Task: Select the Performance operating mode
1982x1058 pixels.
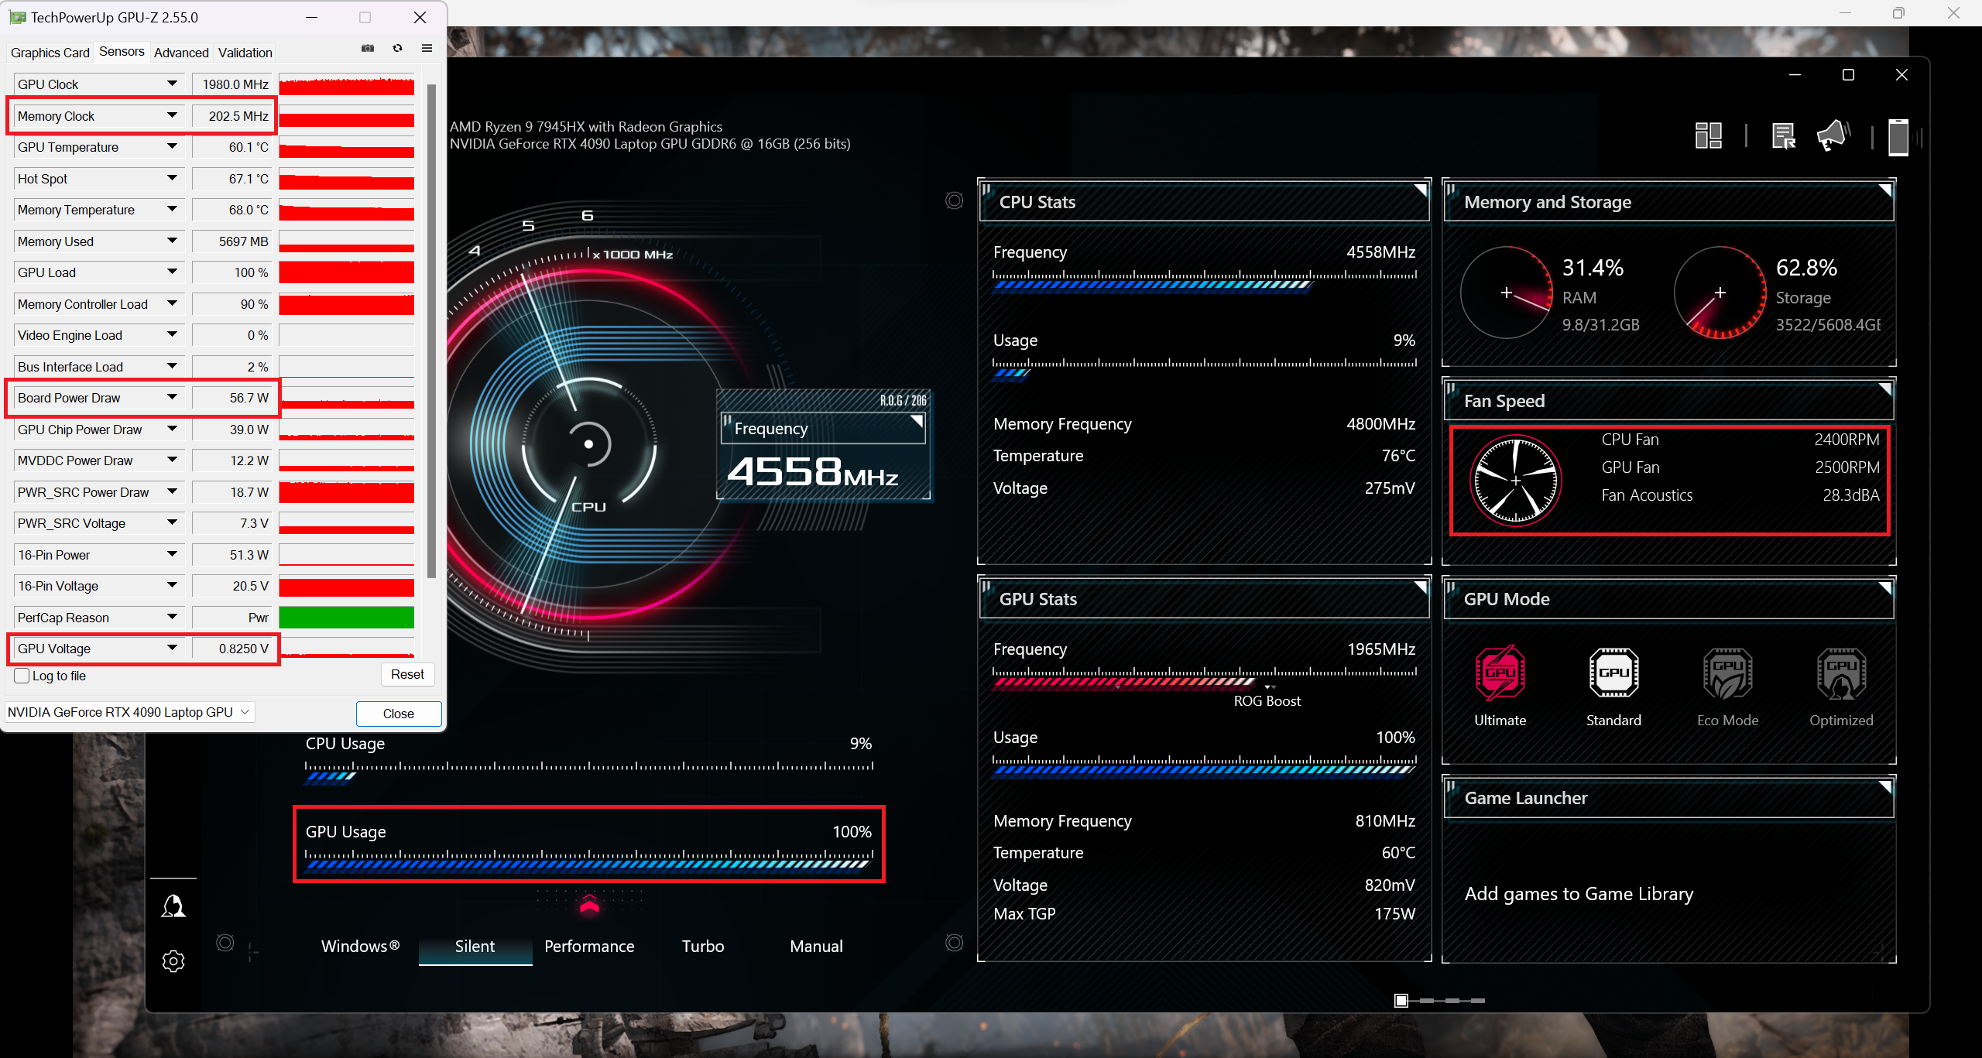Action: coord(589,946)
